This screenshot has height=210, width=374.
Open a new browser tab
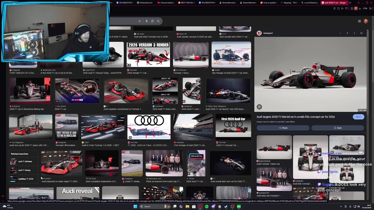(x=350, y=3)
